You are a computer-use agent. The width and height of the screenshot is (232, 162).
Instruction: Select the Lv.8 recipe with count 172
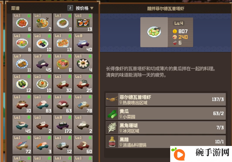click(x=63, y=124)
